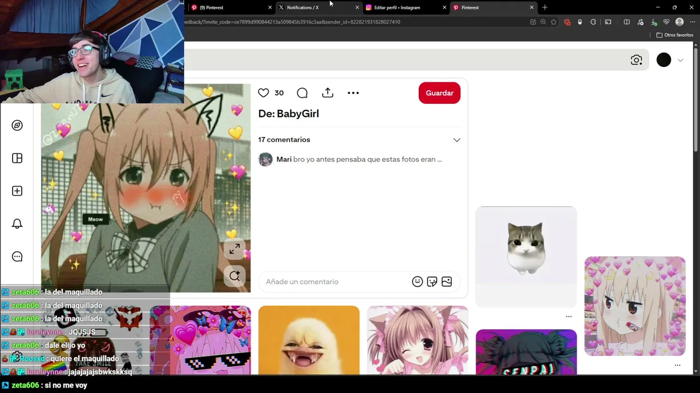This screenshot has width=700, height=393.
Task: Open a new browser tab
Action: (545, 8)
